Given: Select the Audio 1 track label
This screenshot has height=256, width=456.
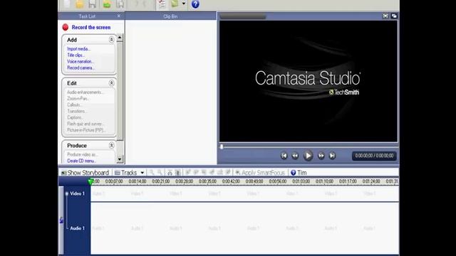Looking at the screenshot, I should (78, 228).
